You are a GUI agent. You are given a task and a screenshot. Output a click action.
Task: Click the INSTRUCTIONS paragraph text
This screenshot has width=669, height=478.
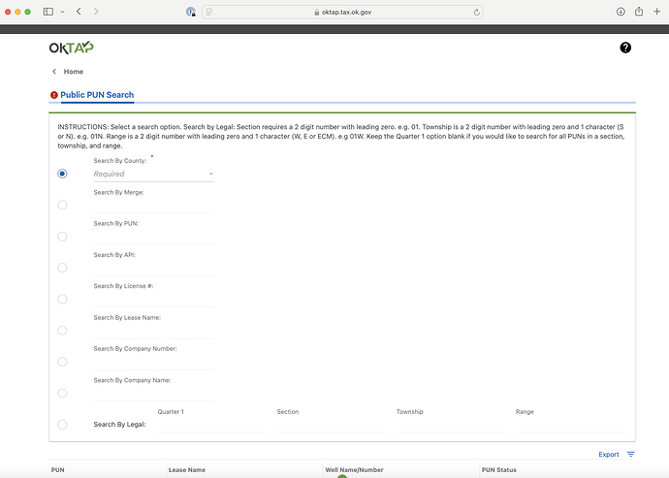coord(341,136)
